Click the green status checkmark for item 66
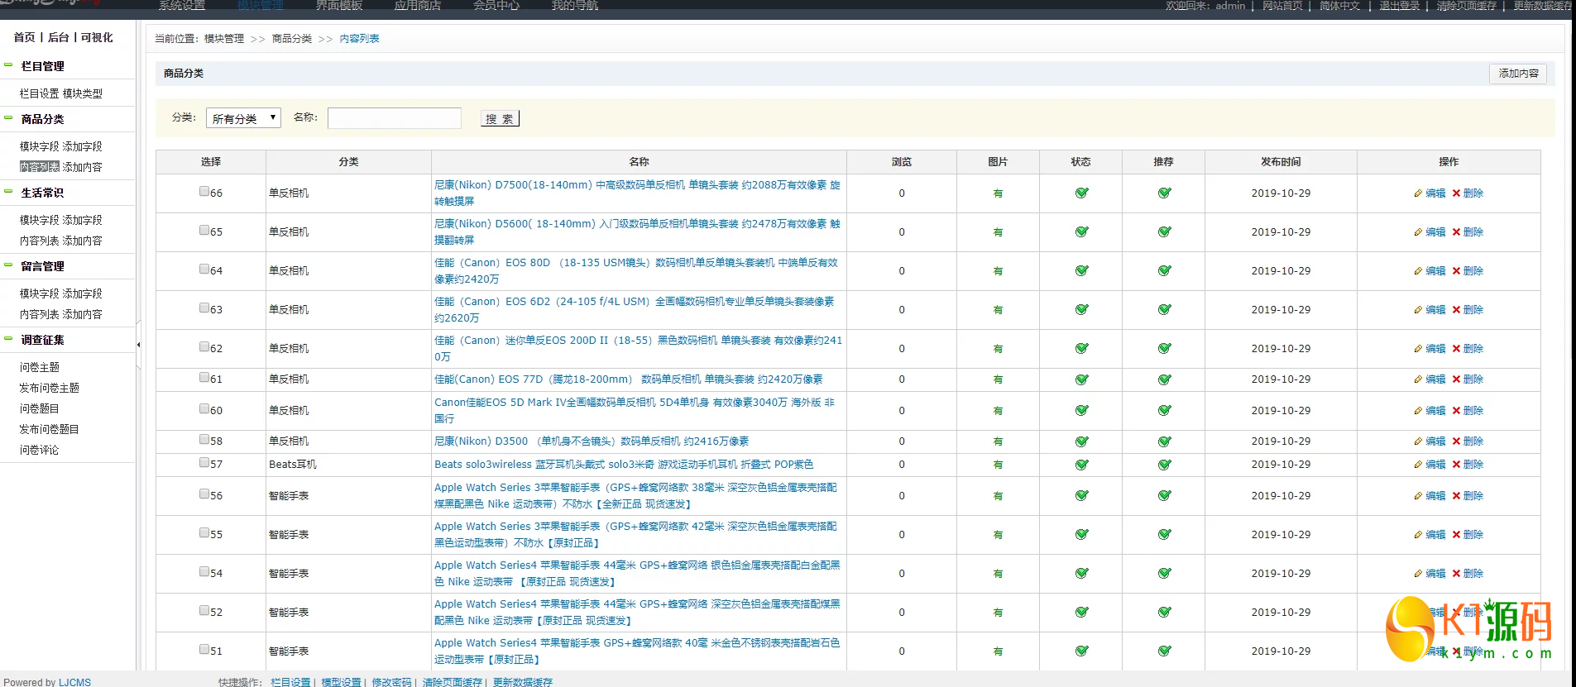This screenshot has width=1576, height=687. (1080, 193)
